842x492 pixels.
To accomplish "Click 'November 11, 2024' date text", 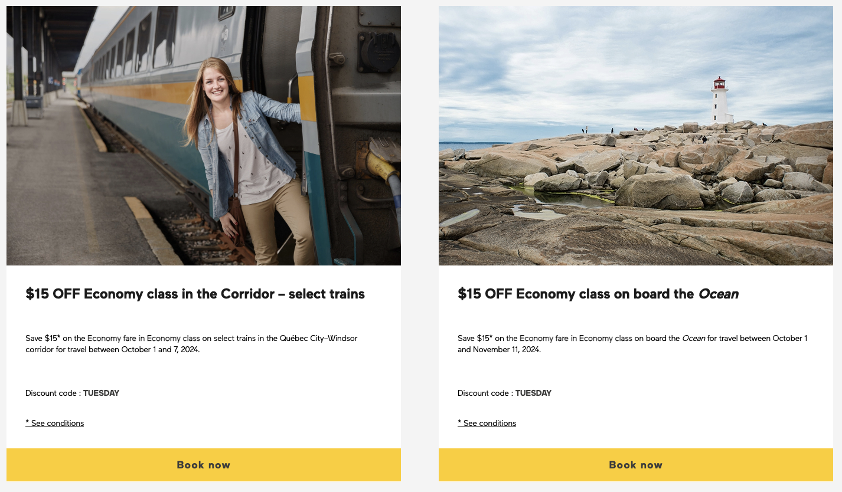I will 506,350.
